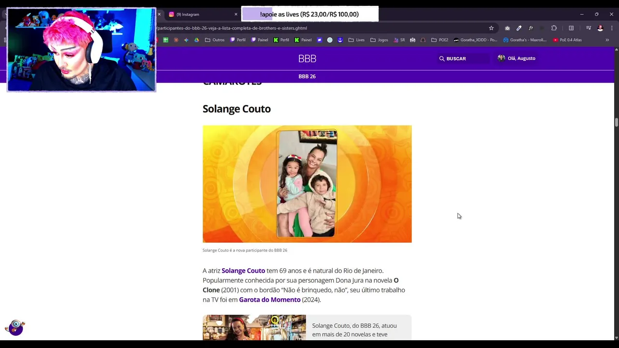Open the Goratha's Maxroll bookmark
This screenshot has width=619, height=348.
point(525,40)
